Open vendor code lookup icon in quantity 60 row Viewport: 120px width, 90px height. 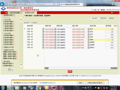(43, 29)
